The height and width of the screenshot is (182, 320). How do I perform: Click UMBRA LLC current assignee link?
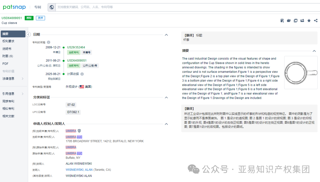pyautogui.click(x=74, y=137)
